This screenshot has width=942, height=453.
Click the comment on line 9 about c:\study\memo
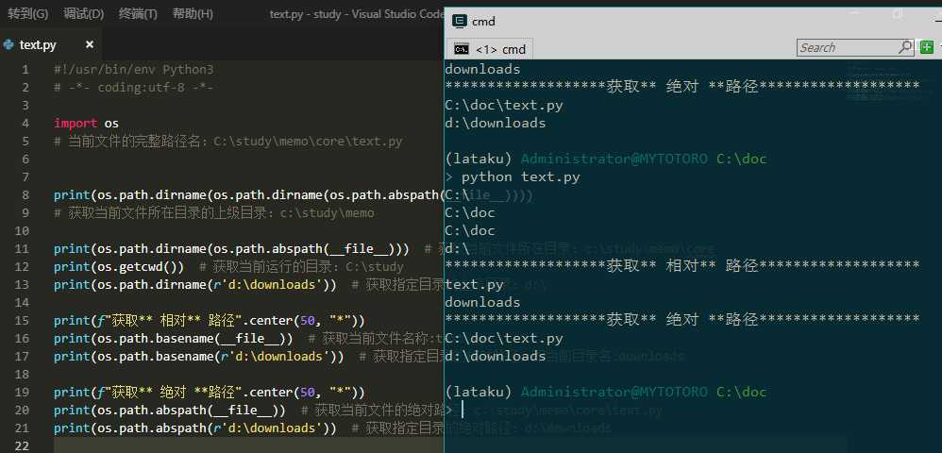tap(214, 212)
